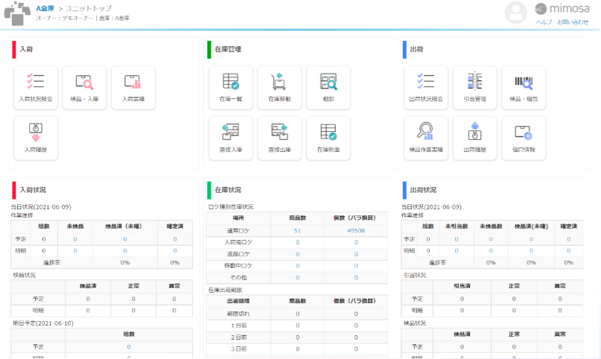Open 検品・梱包 inspection and packing

pyautogui.click(x=524, y=87)
